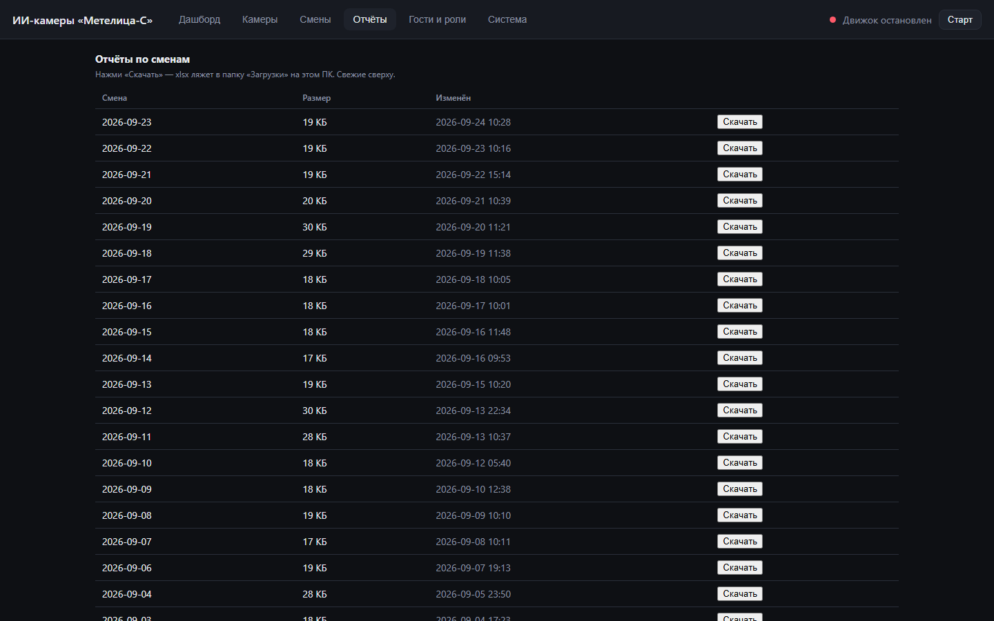
Task: Click Скачать for shift 2026-09-13
Action: pyautogui.click(x=740, y=384)
